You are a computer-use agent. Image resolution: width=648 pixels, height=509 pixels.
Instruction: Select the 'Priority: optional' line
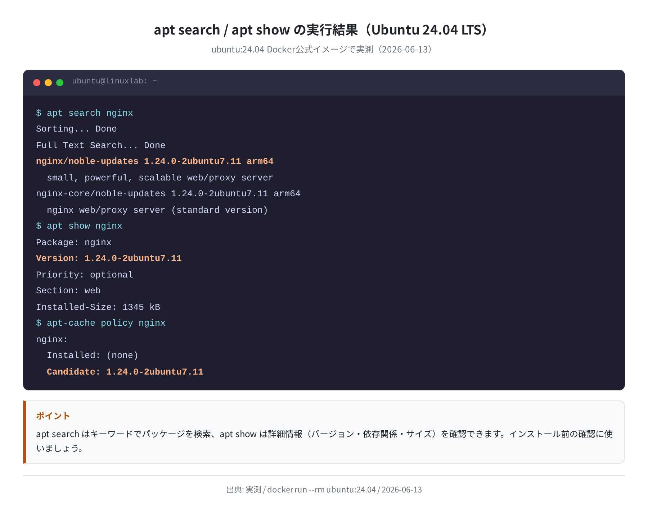85,275
